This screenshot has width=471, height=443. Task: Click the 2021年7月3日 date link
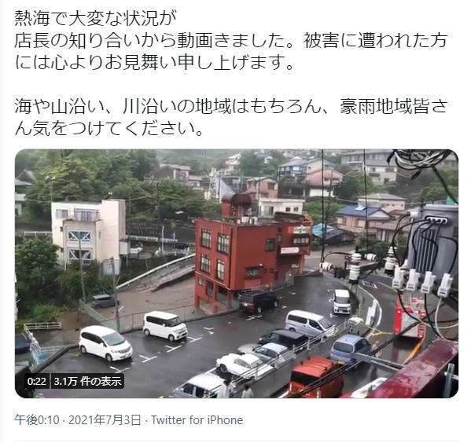(105, 420)
